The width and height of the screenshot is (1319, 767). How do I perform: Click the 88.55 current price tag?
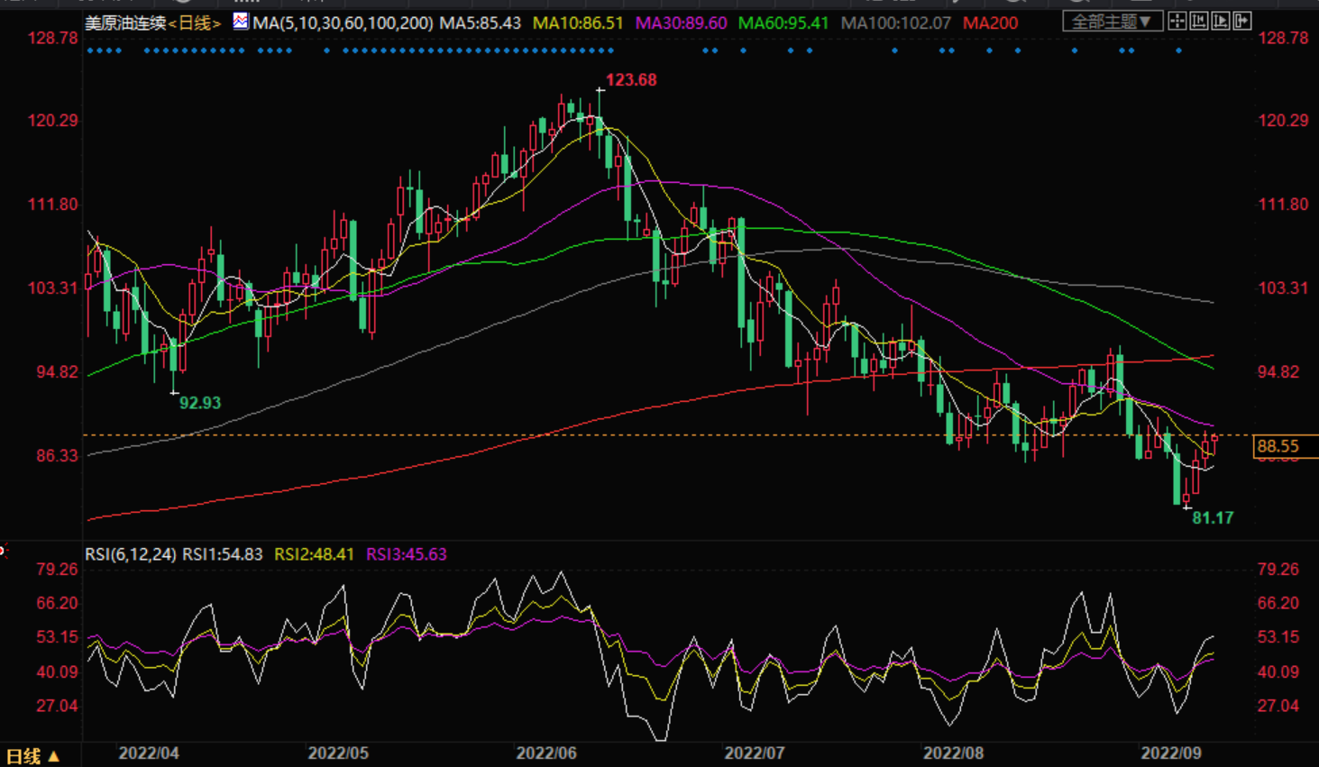click(1278, 446)
